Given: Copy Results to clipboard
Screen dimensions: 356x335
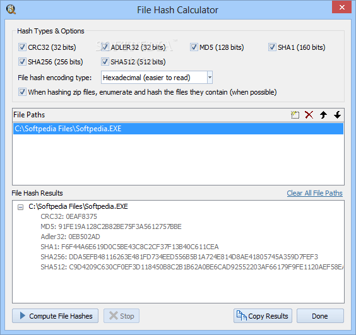Looking at the screenshot, I should tap(263, 315).
